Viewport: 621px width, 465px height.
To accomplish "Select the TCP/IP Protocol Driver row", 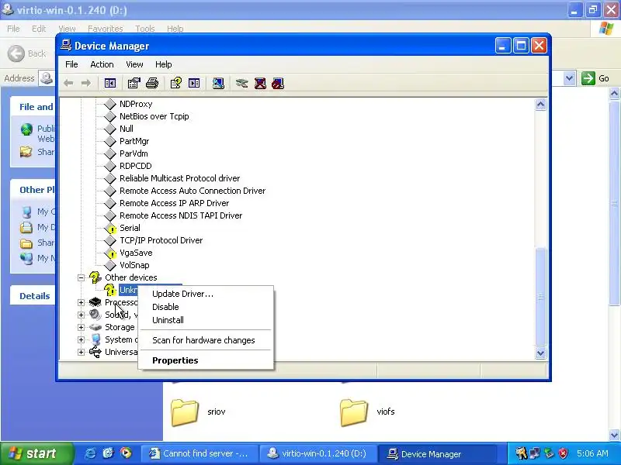I will click(x=161, y=240).
